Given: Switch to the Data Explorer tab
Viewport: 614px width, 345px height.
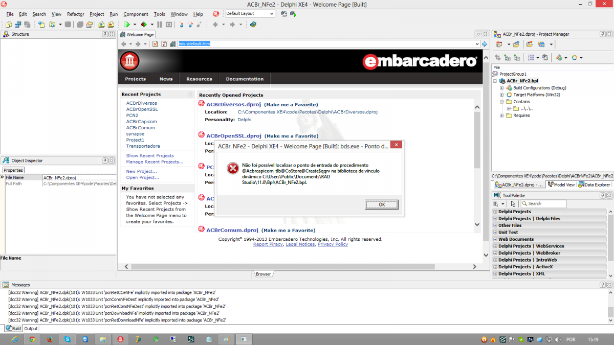Looking at the screenshot, I should (594, 185).
